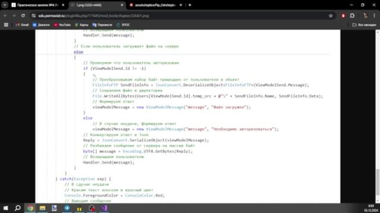The image size is (380, 213).
Task: Open the Telegram taskbar icon
Action: tap(67, 208)
